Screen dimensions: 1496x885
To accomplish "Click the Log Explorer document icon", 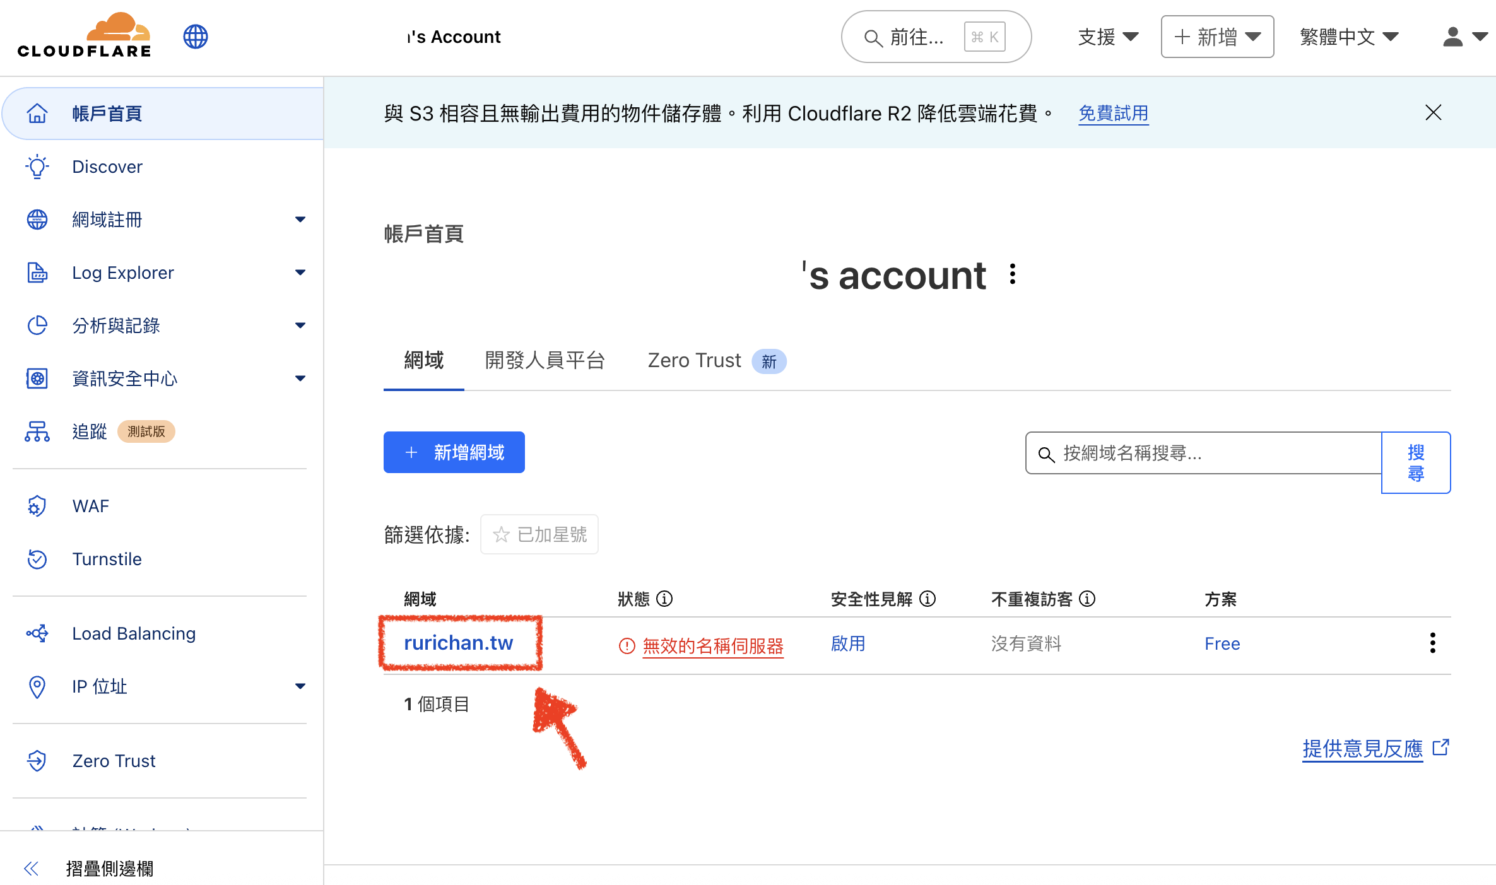I will [37, 273].
